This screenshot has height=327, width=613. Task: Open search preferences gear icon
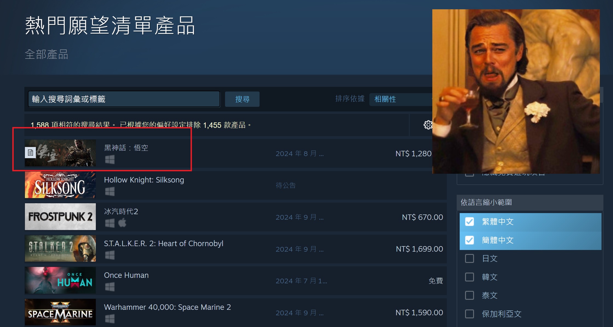click(428, 125)
